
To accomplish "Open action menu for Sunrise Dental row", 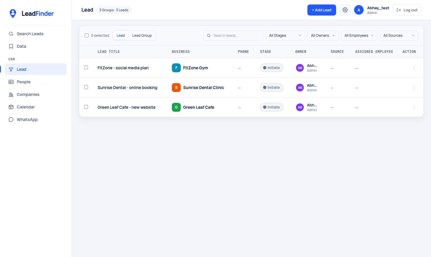I will 414,88.
